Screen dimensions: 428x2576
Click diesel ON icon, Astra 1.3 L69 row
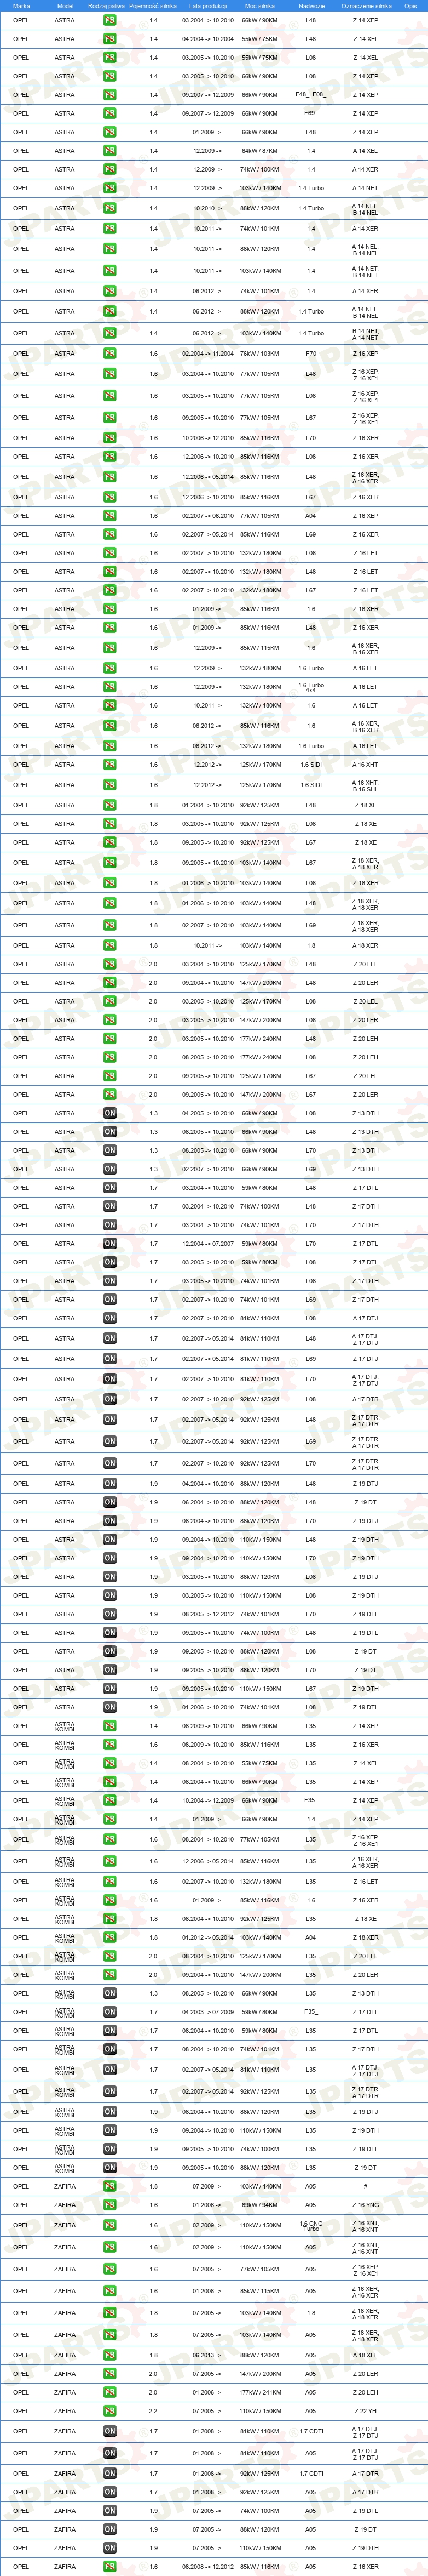[110, 1169]
